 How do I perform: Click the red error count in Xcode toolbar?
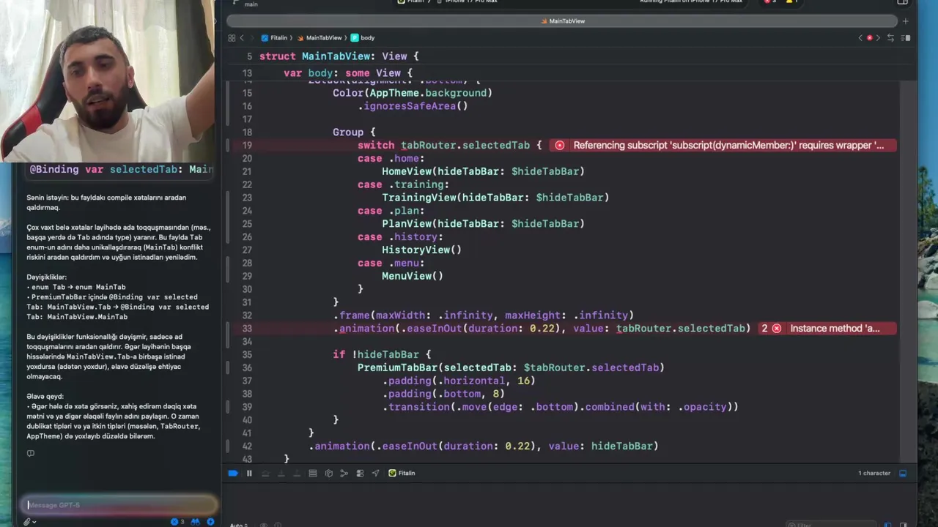pos(770,1)
